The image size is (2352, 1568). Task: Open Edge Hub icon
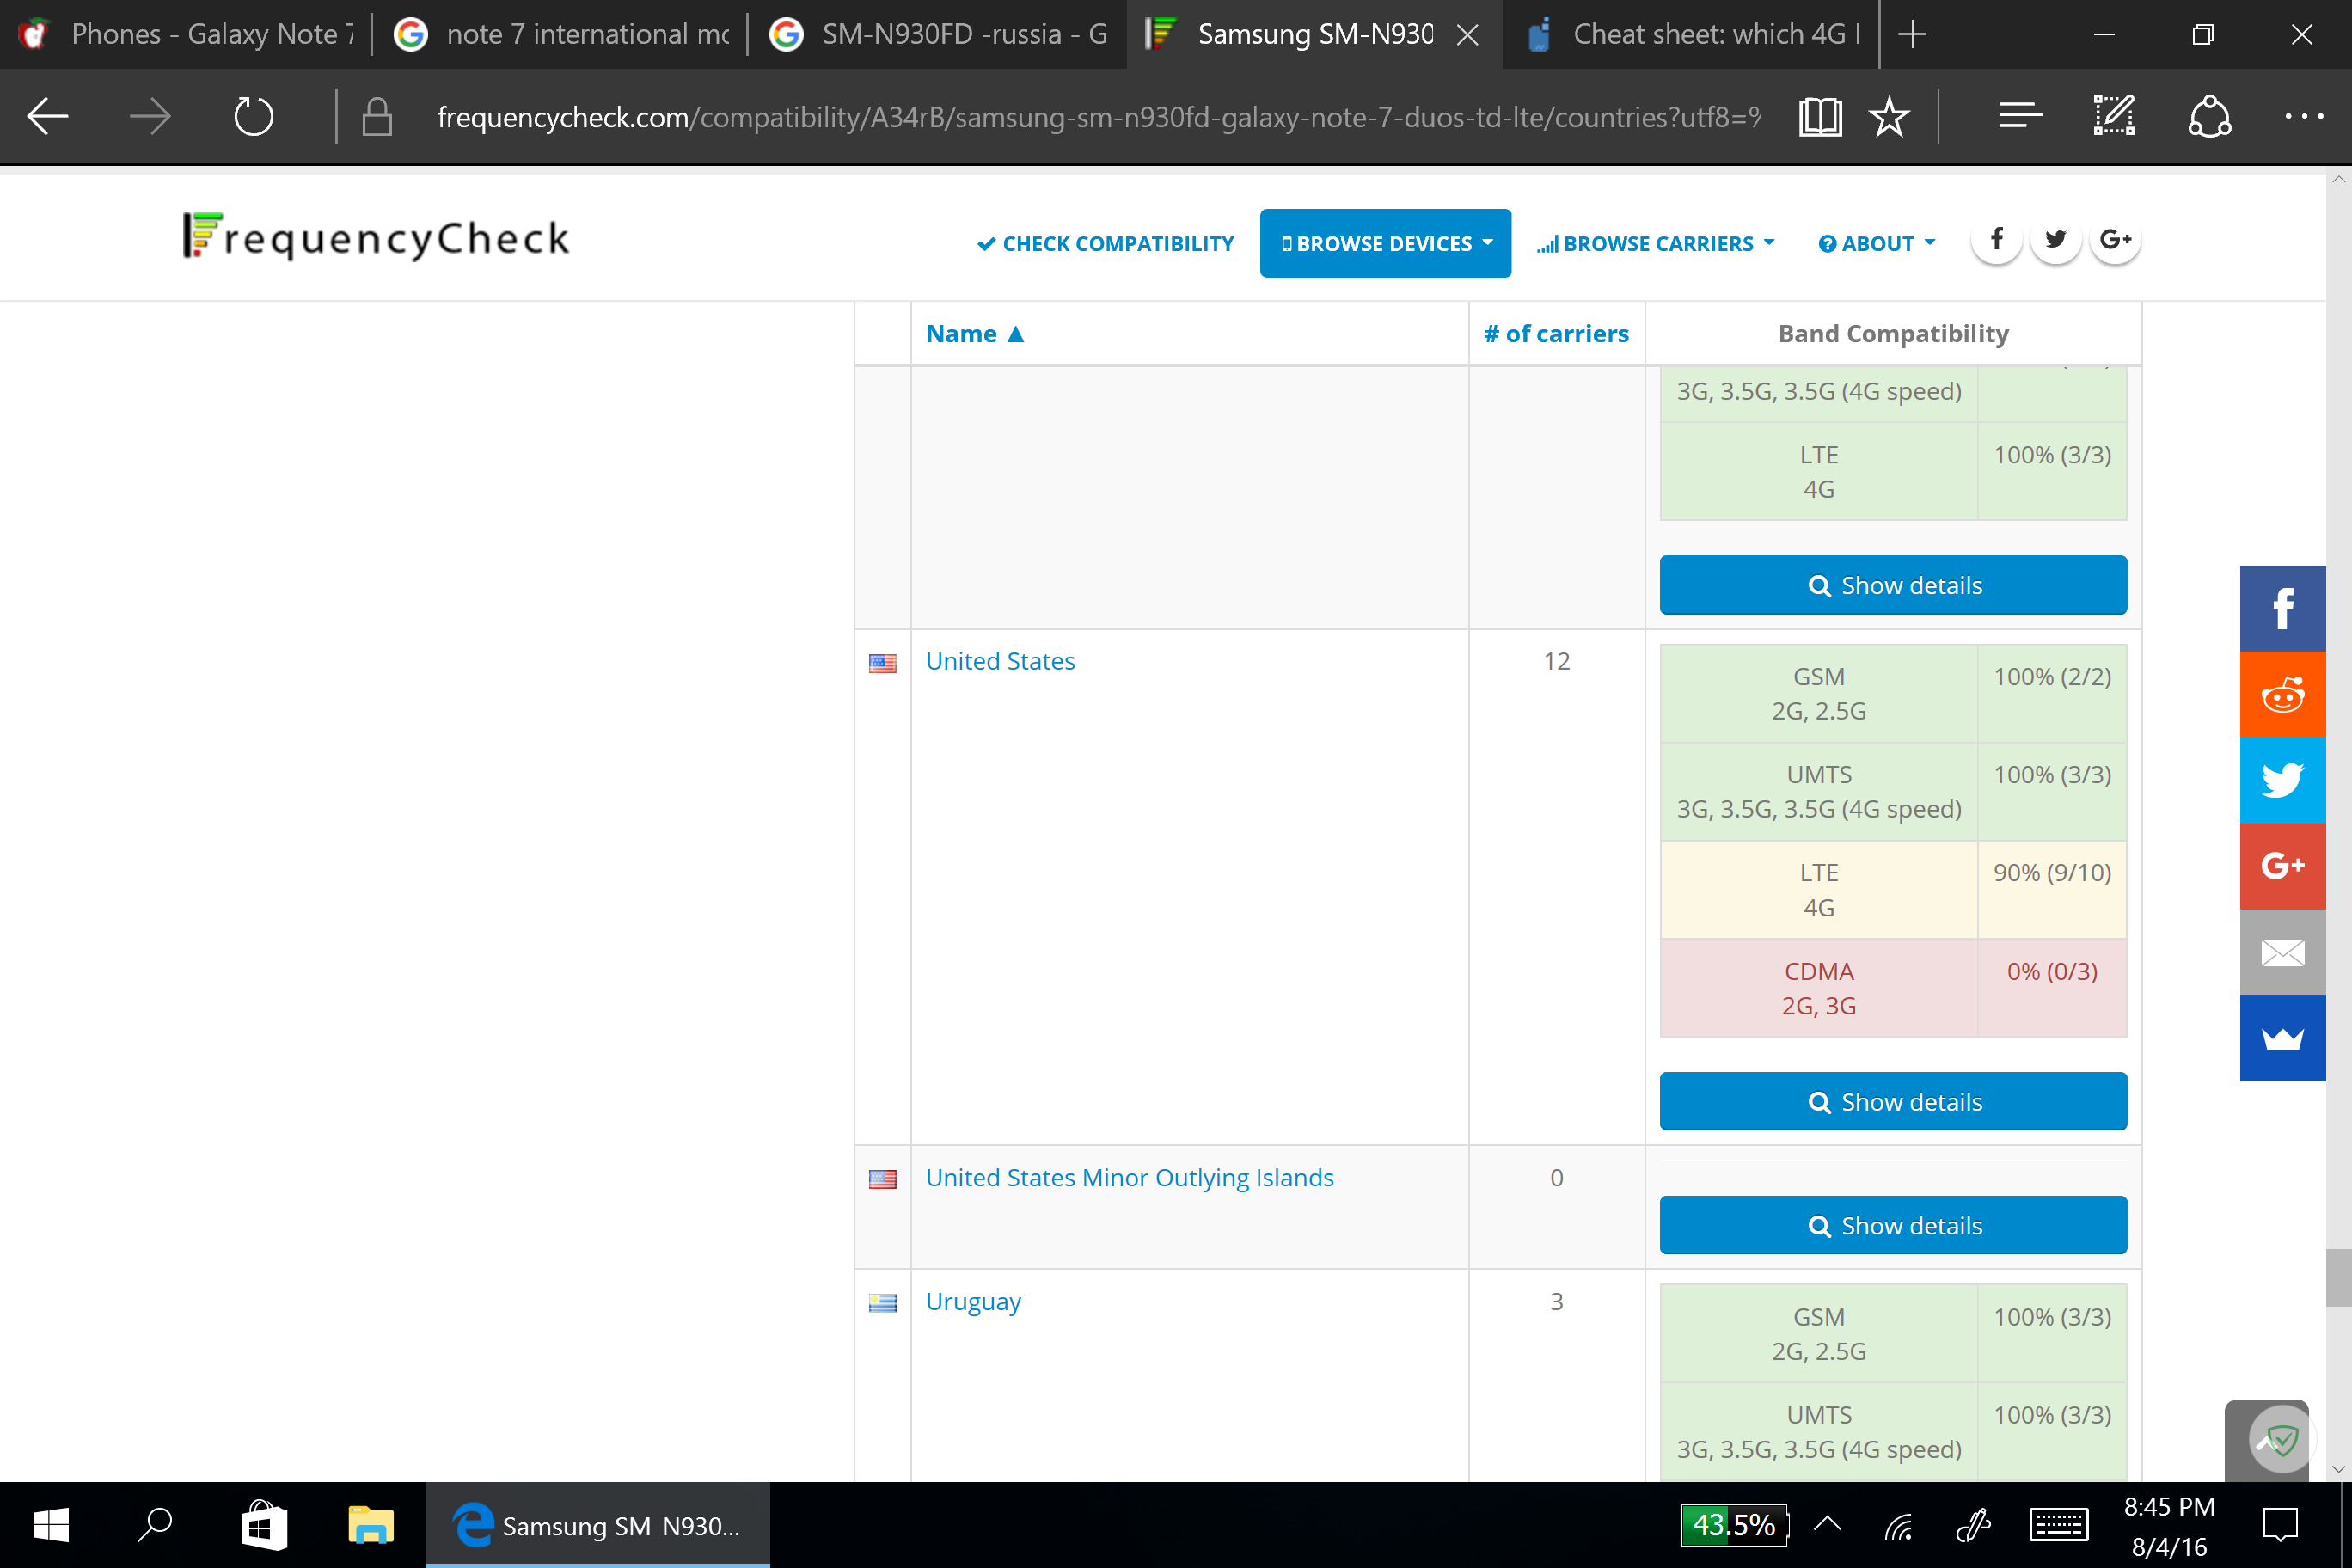[x=2019, y=117]
